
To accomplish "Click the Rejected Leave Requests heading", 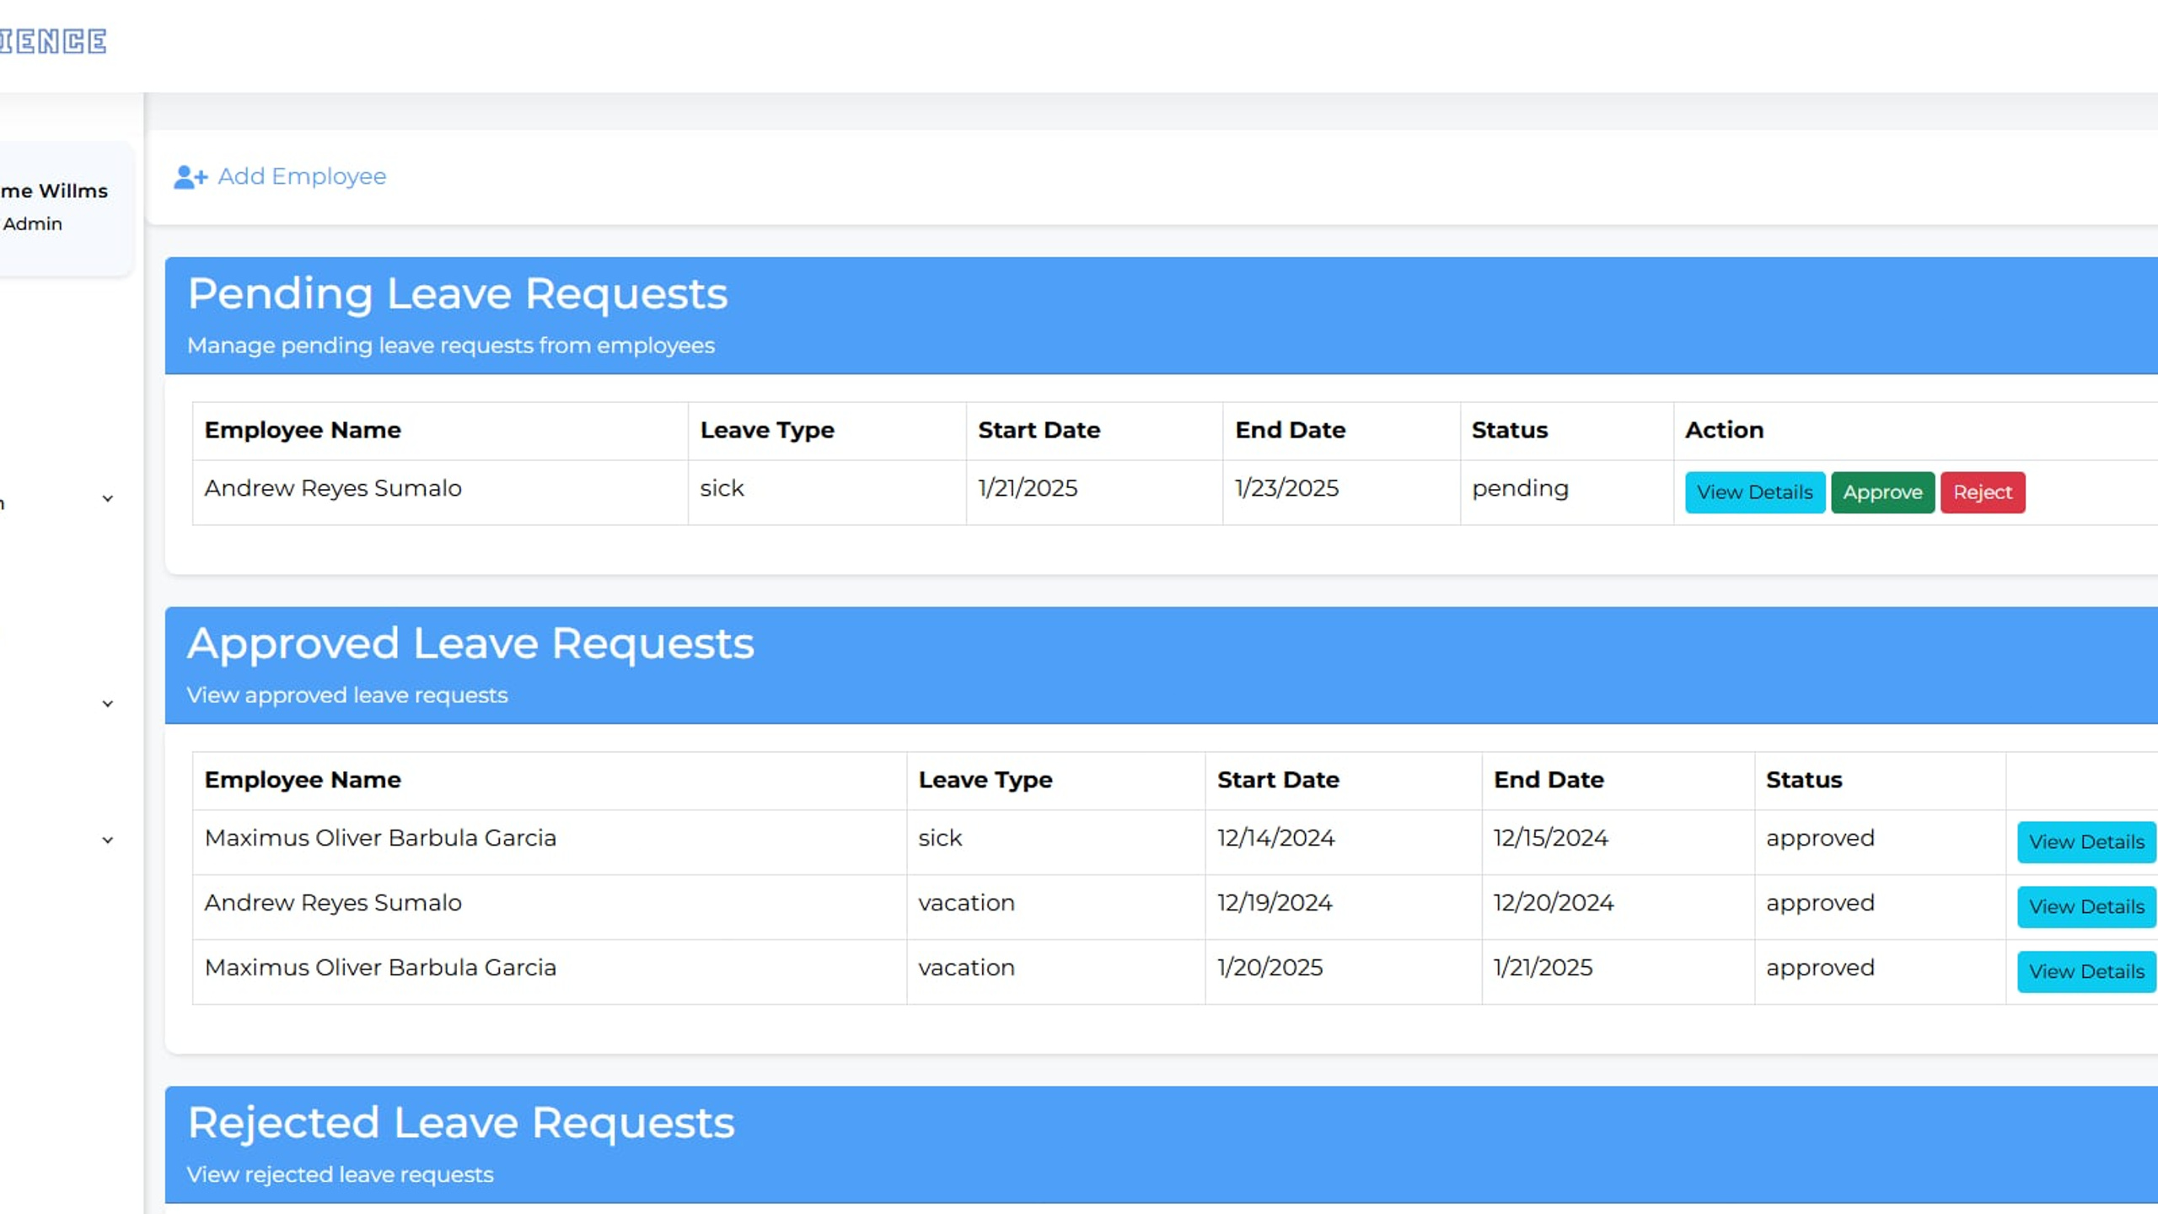I will point(460,1124).
